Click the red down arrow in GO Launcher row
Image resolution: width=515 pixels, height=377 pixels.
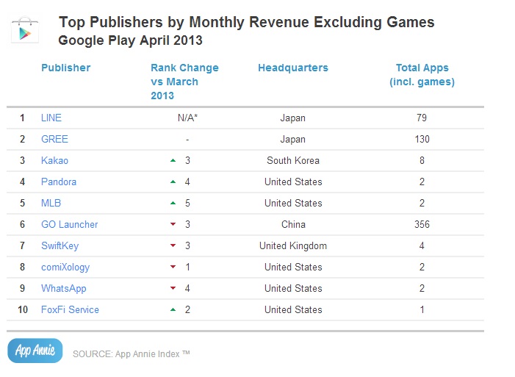point(173,224)
